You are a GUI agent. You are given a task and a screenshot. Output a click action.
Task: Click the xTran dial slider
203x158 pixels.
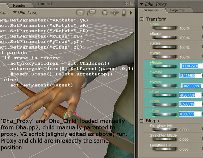164,95
